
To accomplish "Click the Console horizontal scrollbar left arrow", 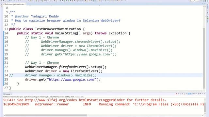I will [x=4, y=115].
